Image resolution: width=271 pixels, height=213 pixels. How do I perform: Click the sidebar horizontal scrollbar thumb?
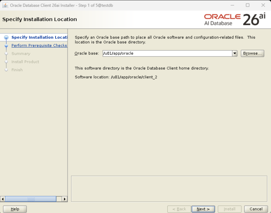[x=31, y=199]
